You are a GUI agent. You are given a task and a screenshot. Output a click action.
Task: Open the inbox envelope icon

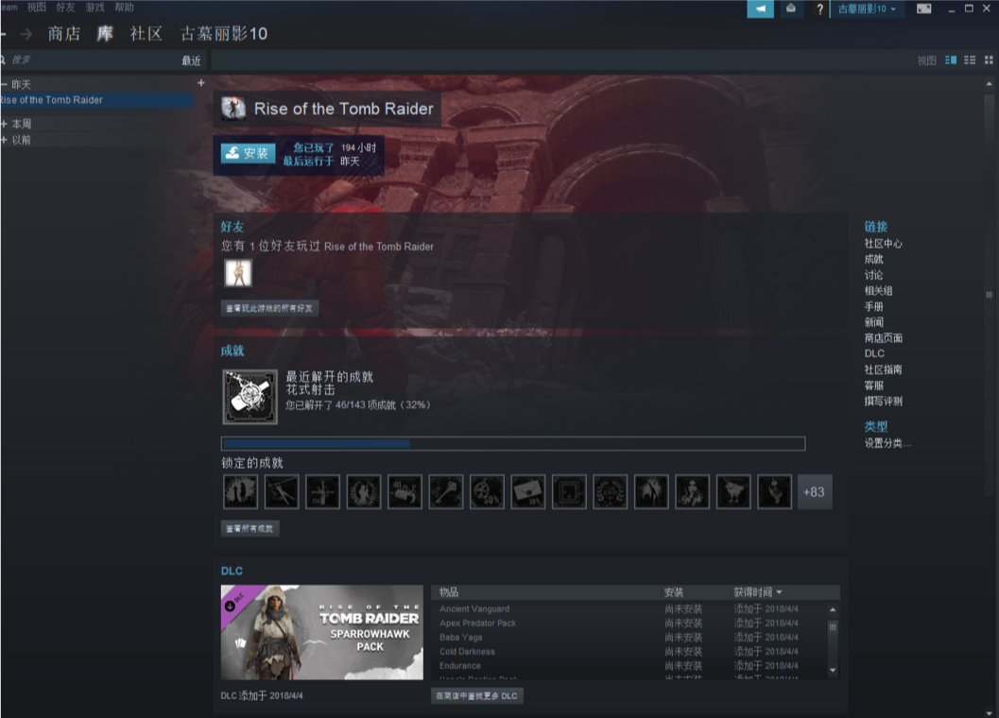(x=790, y=9)
